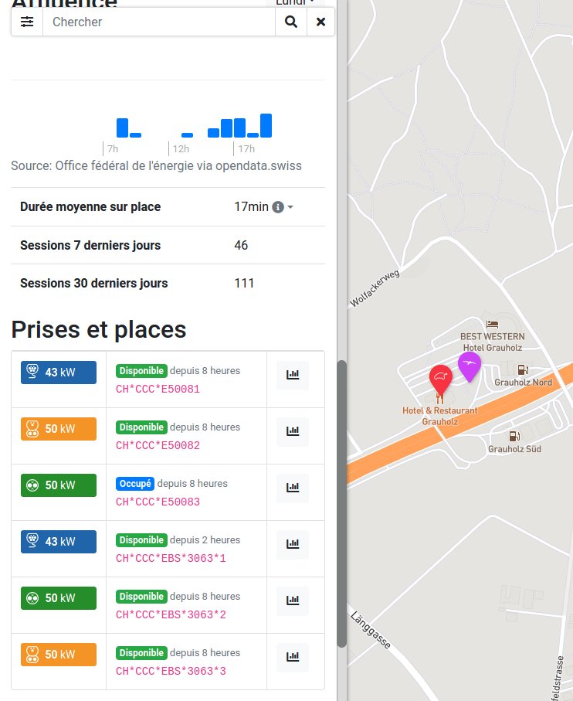Click the Grauholz Nord fuel station icon
Viewport: 573px width, 701px height.
(x=523, y=369)
